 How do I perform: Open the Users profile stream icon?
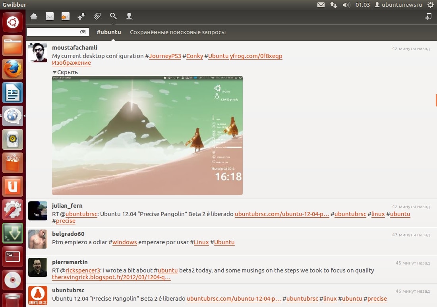tap(129, 16)
